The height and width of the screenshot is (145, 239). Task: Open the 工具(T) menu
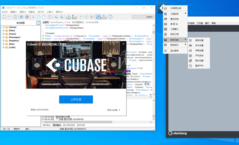tap(50, 12)
